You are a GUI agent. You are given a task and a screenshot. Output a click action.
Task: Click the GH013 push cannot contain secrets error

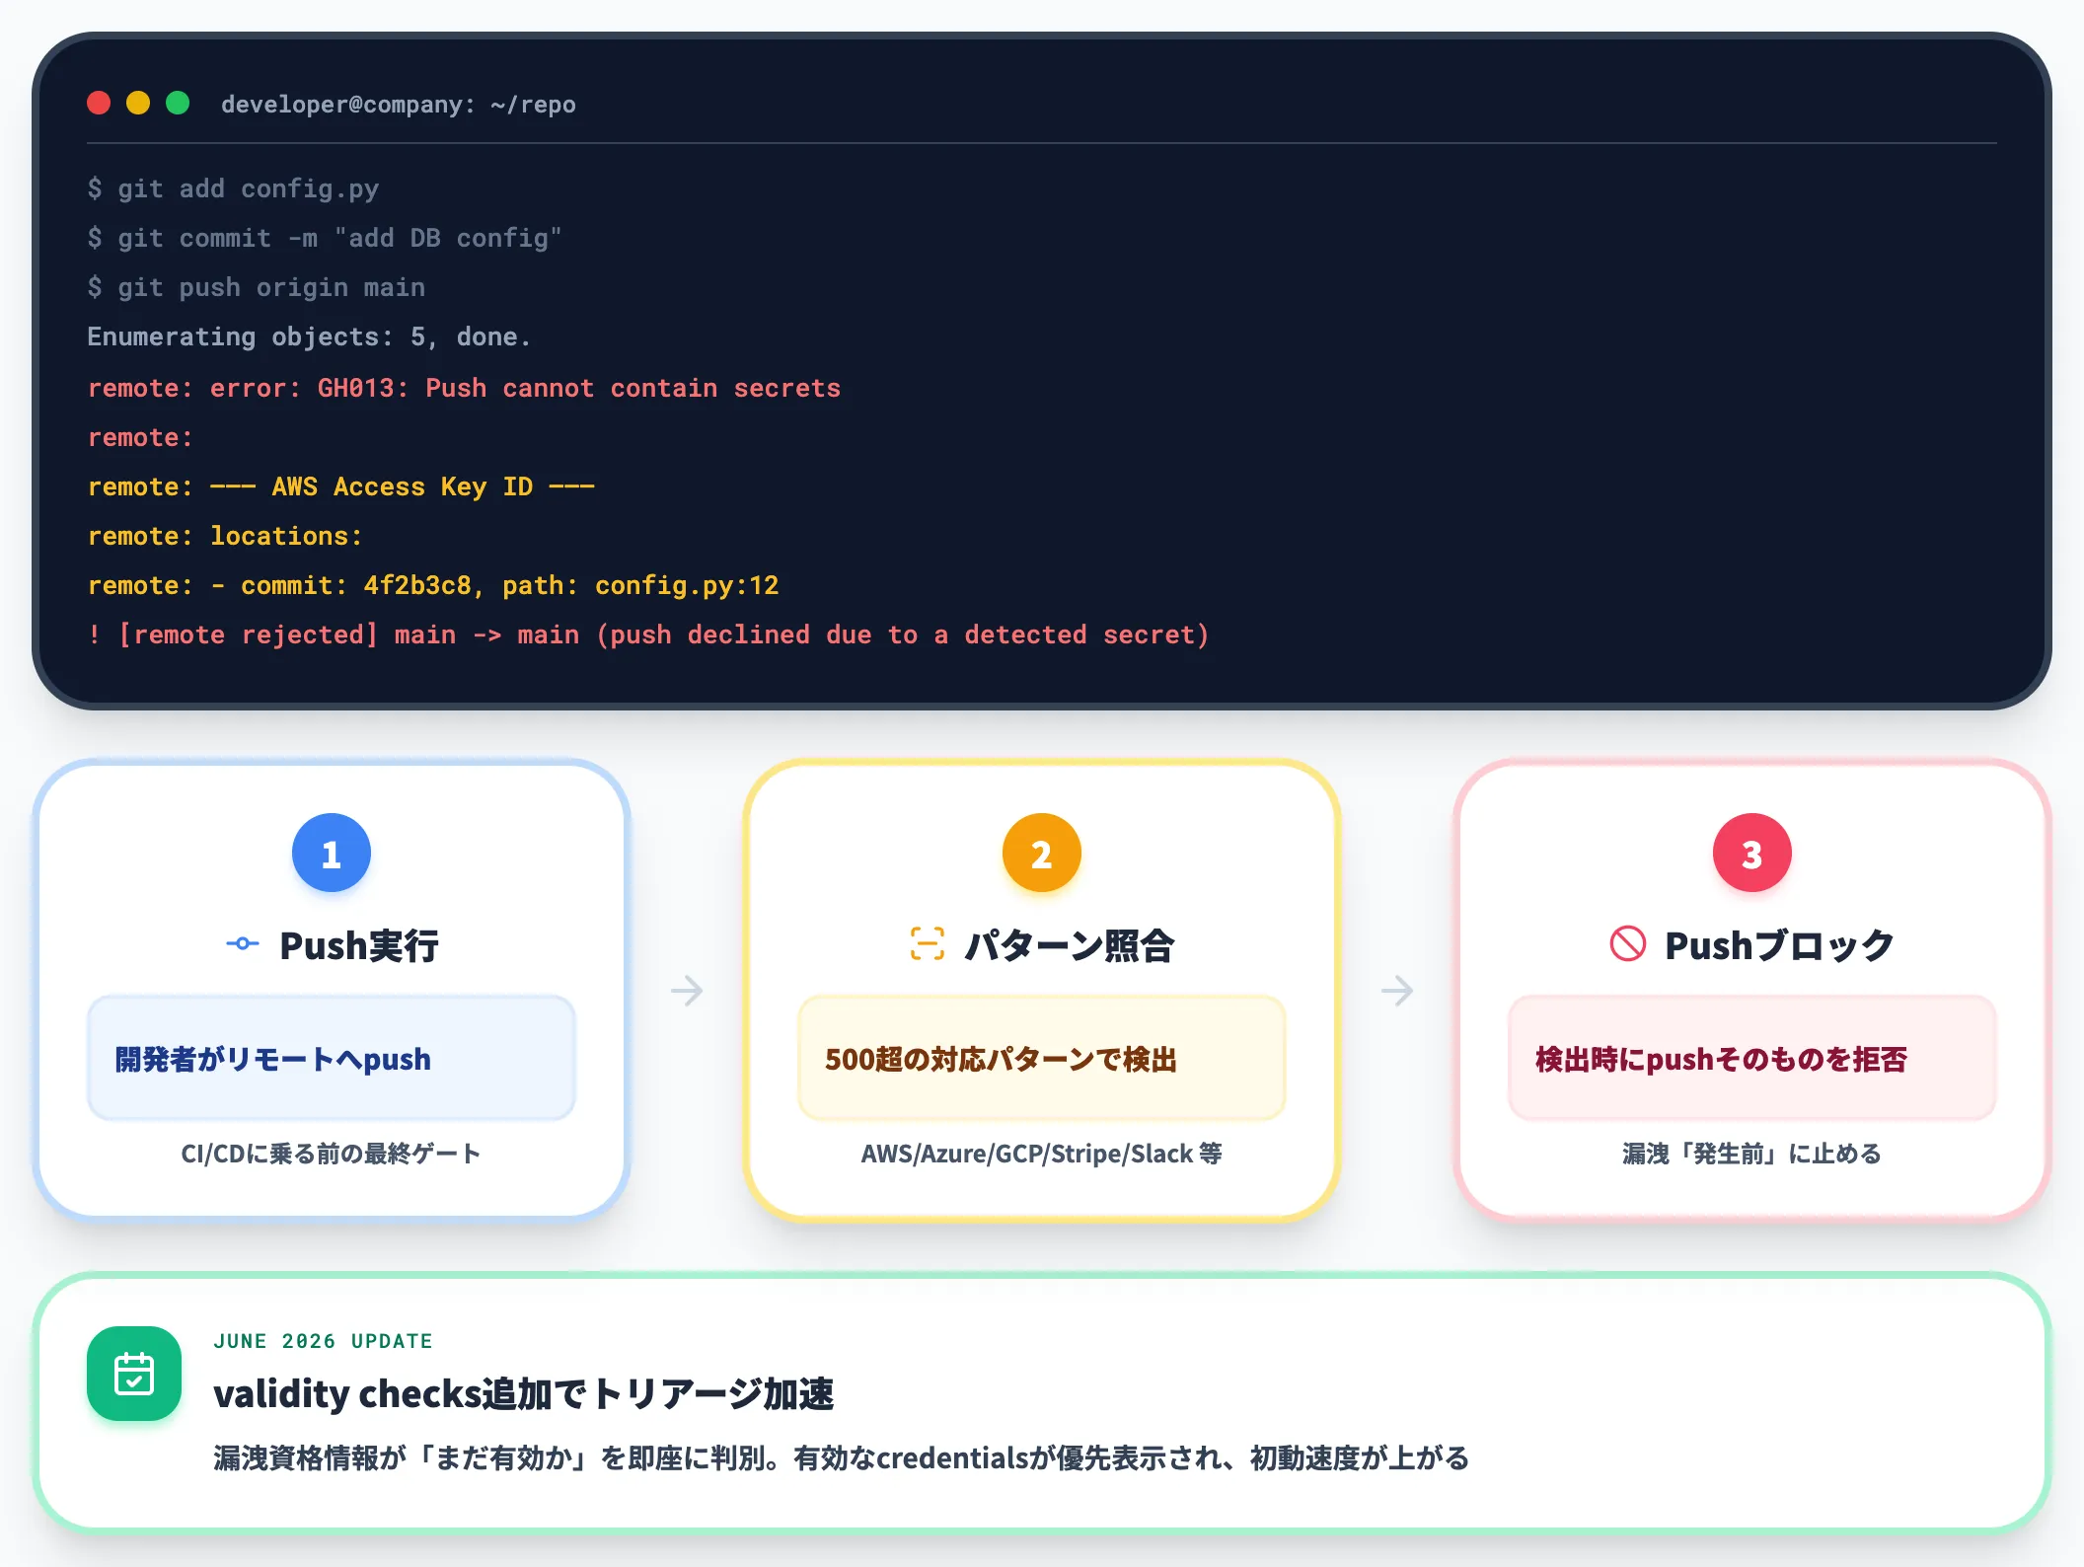pyautogui.click(x=464, y=388)
